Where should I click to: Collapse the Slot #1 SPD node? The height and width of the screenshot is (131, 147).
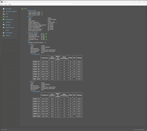[29, 44]
